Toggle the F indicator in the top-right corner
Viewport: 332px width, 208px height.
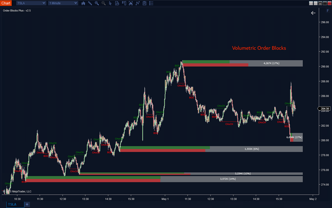(327, 10)
